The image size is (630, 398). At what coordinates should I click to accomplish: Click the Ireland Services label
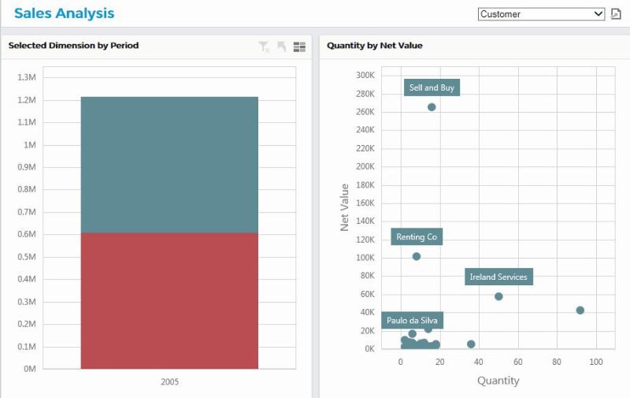498,277
